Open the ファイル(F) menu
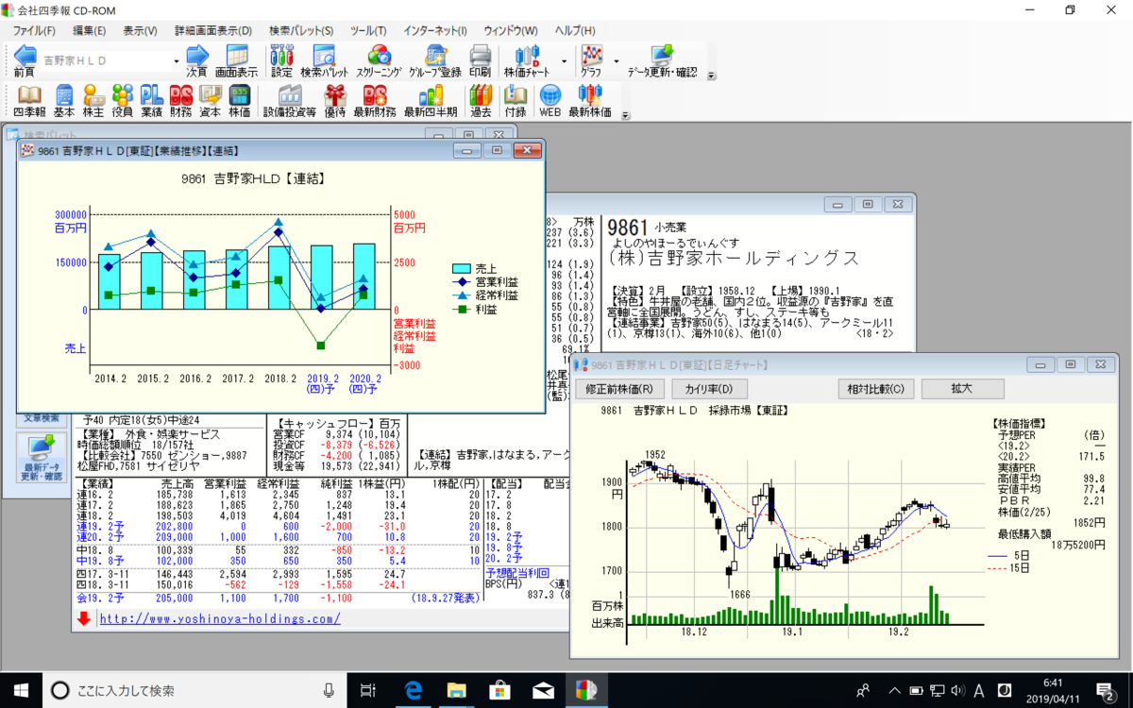The height and width of the screenshot is (708, 1133). tap(33, 30)
